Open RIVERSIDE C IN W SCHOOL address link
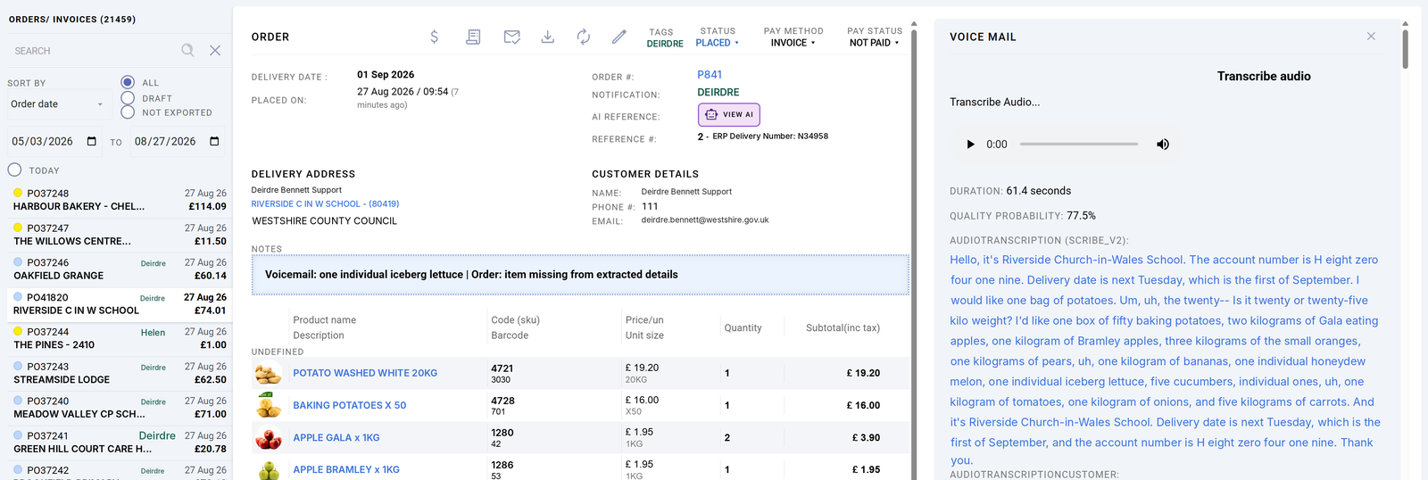Screen dimensions: 1428x480 point(325,204)
